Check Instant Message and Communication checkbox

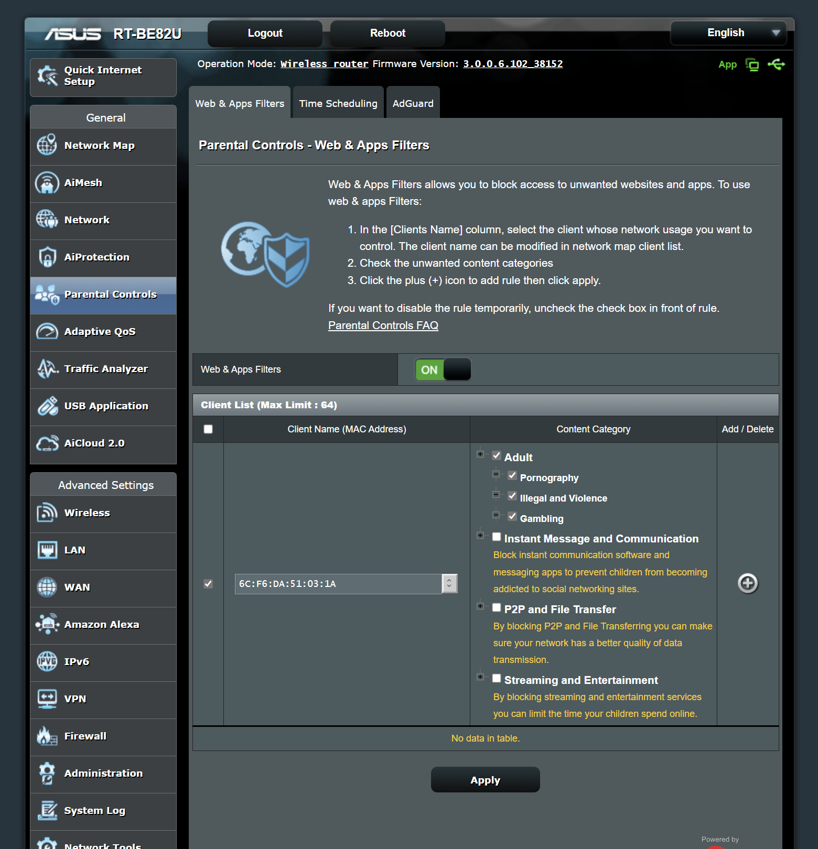pos(497,537)
